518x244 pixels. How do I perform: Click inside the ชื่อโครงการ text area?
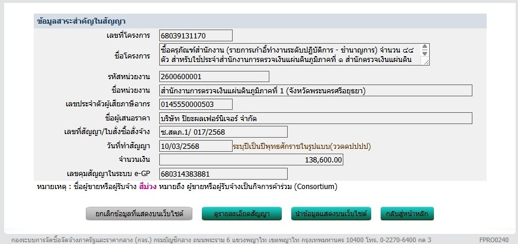pyautogui.click(x=290, y=54)
